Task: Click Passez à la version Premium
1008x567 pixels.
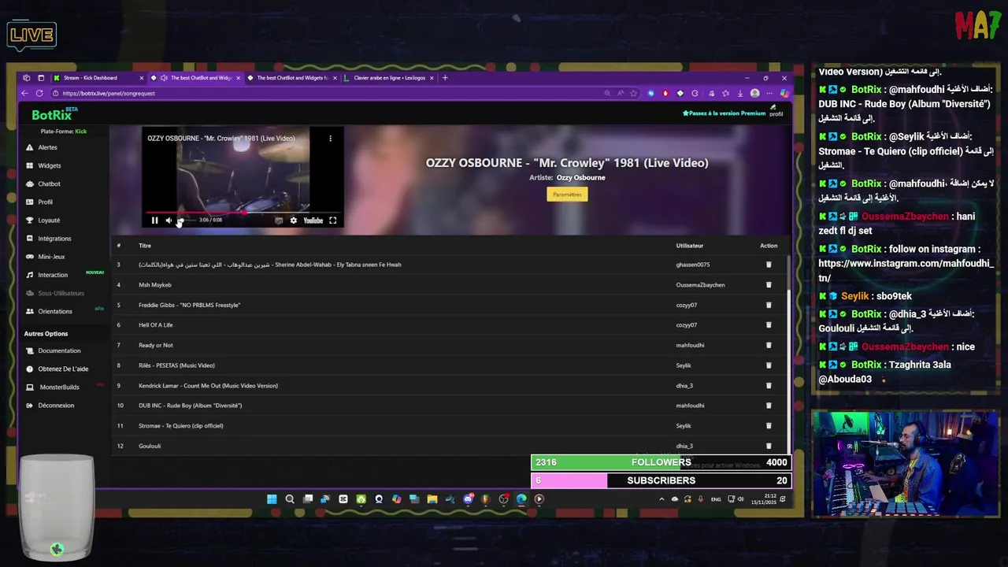Action: point(724,113)
